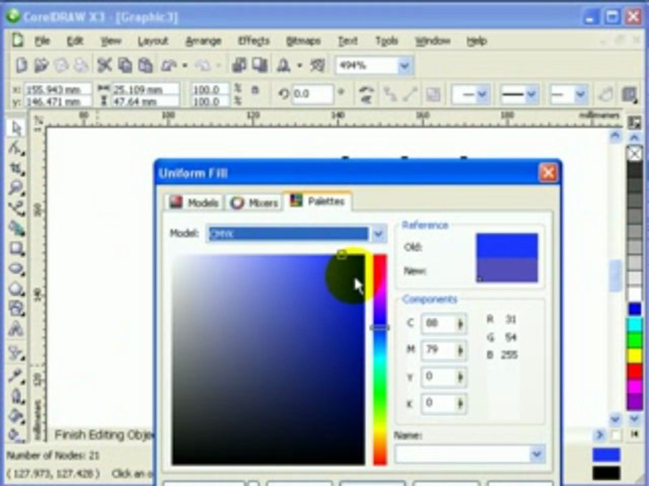Screen dimensions: 649x486
Task: Click the Paste clipboard icon
Action: coord(145,65)
